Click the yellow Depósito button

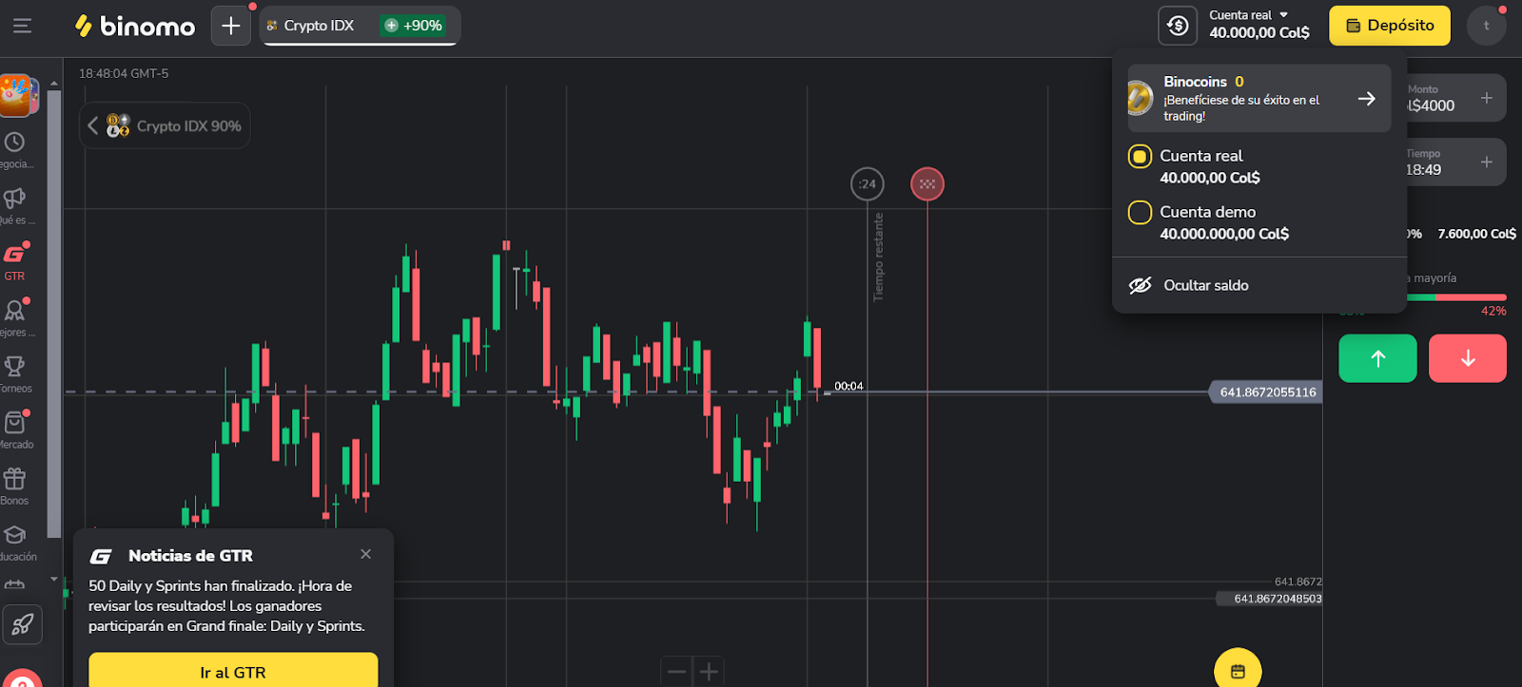tap(1389, 26)
